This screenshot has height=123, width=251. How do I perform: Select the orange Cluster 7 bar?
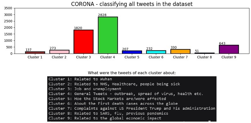[180, 51]
